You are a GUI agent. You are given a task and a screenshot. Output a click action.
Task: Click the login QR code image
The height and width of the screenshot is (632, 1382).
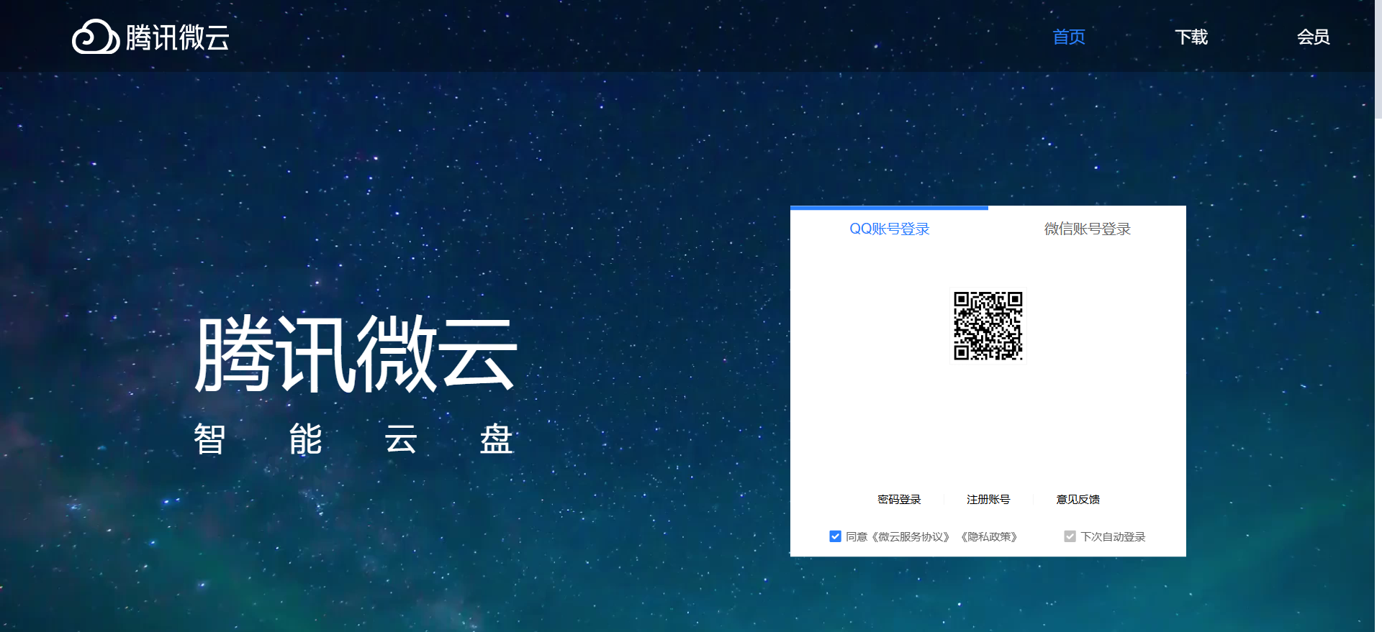[988, 326]
